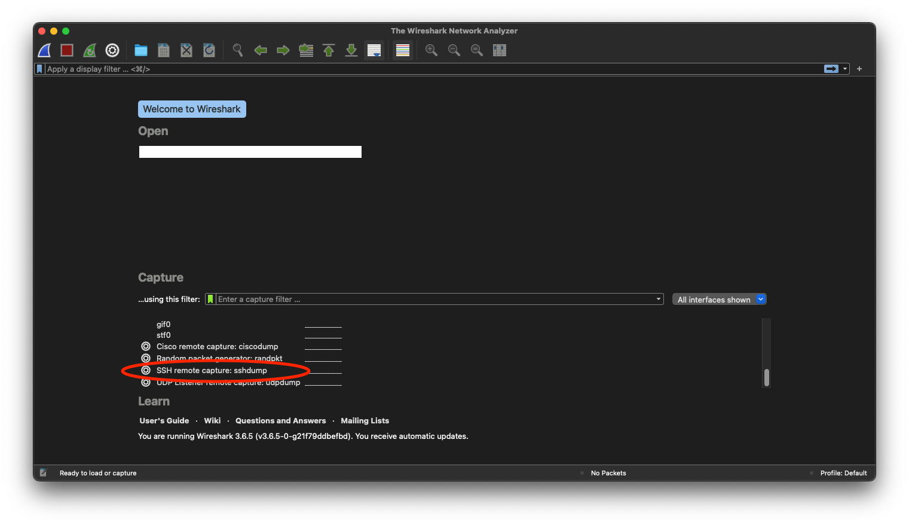Select SSH remote capture: sshdump
Image resolution: width=909 pixels, height=525 pixels.
(x=212, y=370)
